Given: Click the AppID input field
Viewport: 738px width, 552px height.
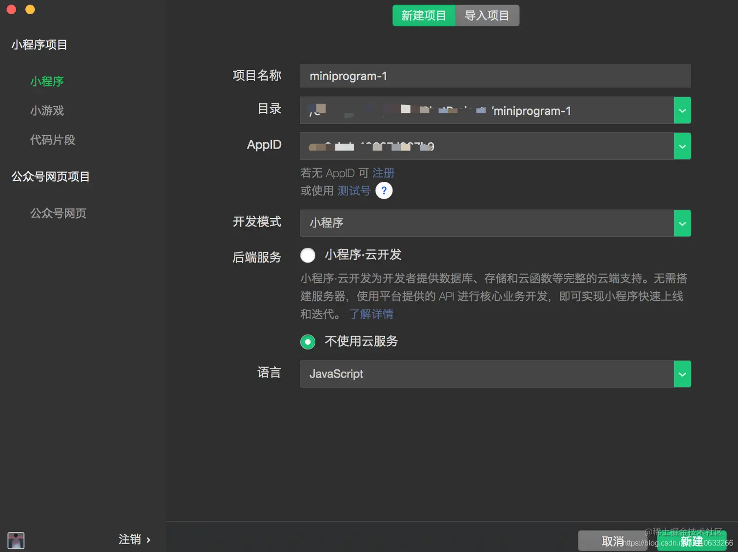Looking at the screenshot, I should point(487,146).
